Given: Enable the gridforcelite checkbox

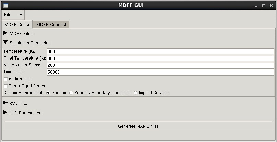Looking at the screenshot, I should (x=5, y=79).
